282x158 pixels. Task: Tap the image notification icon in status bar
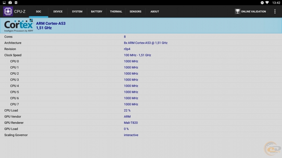(x=4, y=3)
